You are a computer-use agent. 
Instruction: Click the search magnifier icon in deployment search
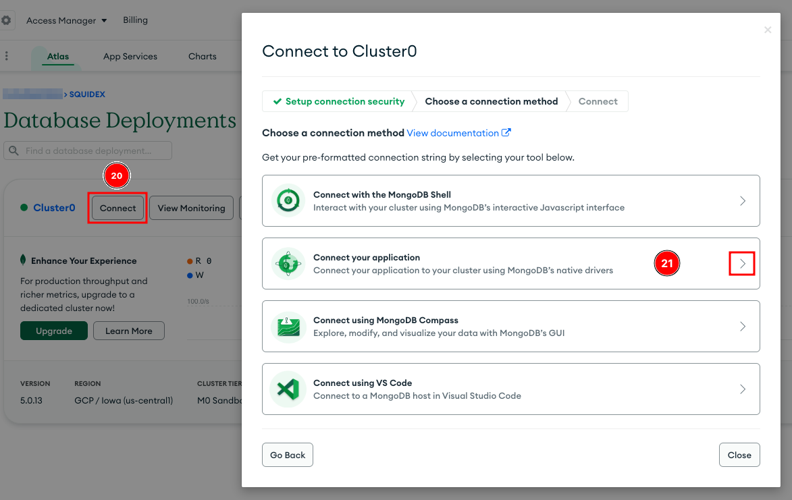14,151
